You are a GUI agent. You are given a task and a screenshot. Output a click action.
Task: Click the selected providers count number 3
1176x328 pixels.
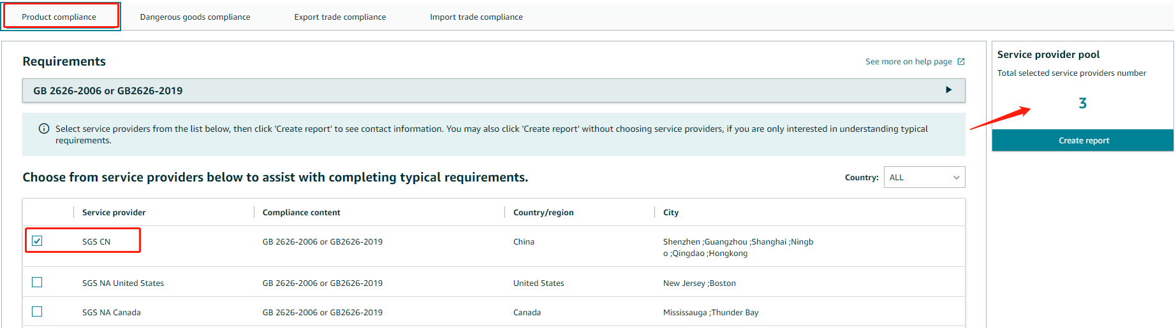1082,103
